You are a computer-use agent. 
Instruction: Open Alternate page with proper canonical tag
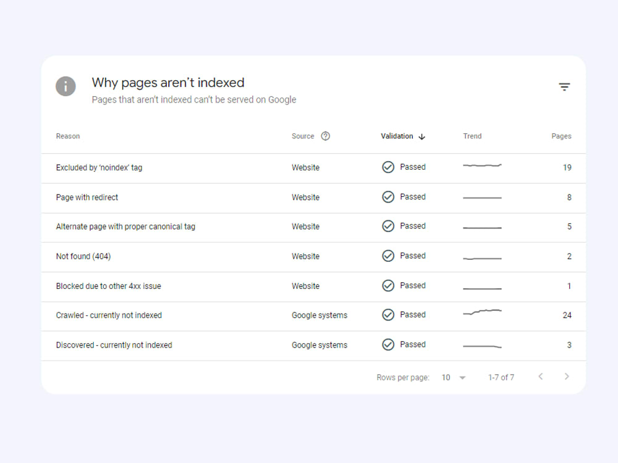coord(313,228)
